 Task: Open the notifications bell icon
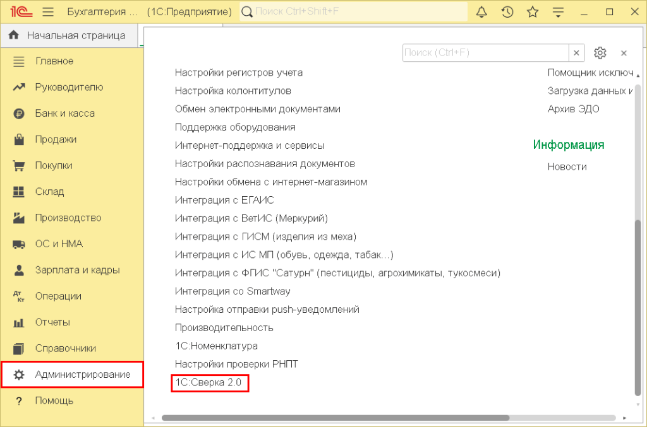pyautogui.click(x=481, y=12)
